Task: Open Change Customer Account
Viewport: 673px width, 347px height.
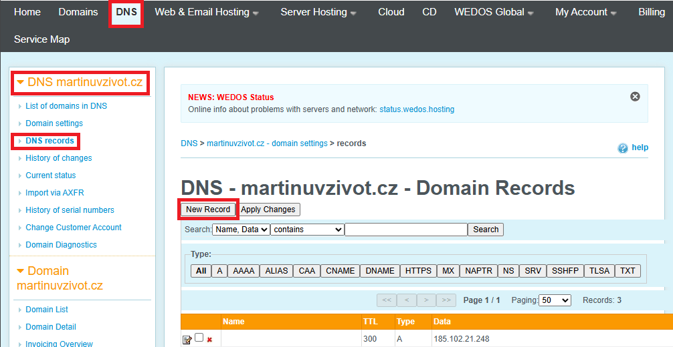Action: click(x=74, y=228)
